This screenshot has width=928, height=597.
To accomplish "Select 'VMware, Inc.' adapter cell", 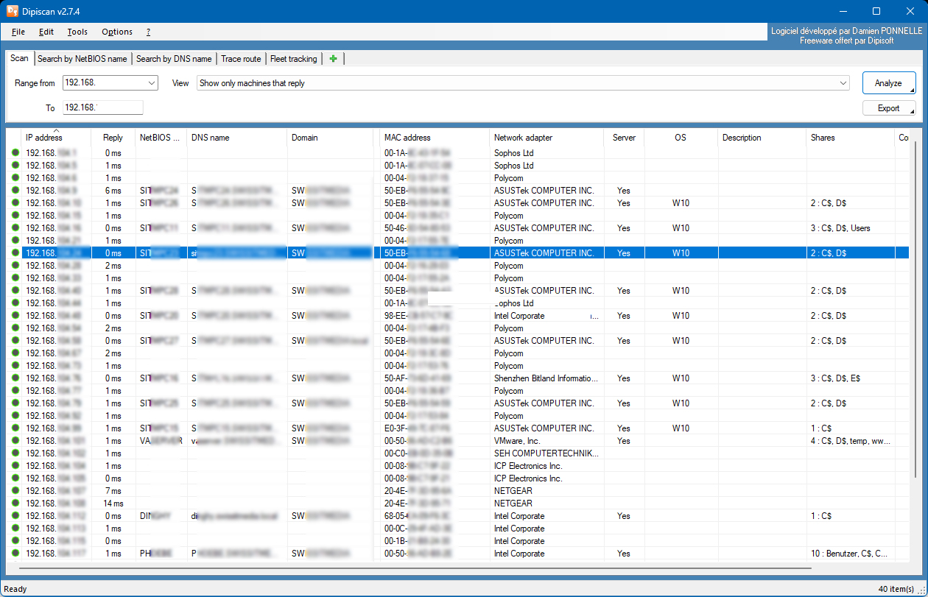I will pyautogui.click(x=517, y=441).
